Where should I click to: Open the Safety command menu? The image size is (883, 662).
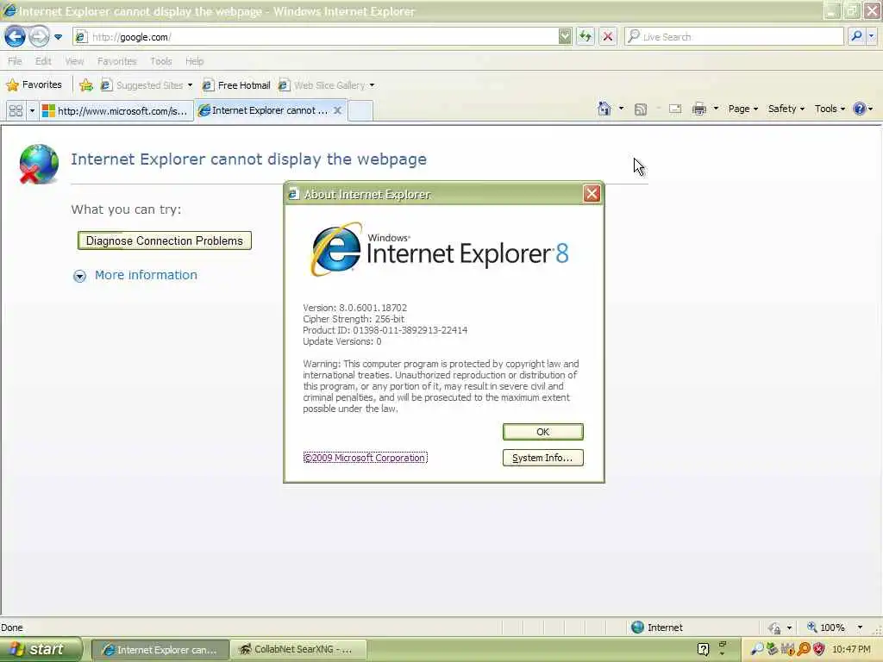(x=786, y=109)
